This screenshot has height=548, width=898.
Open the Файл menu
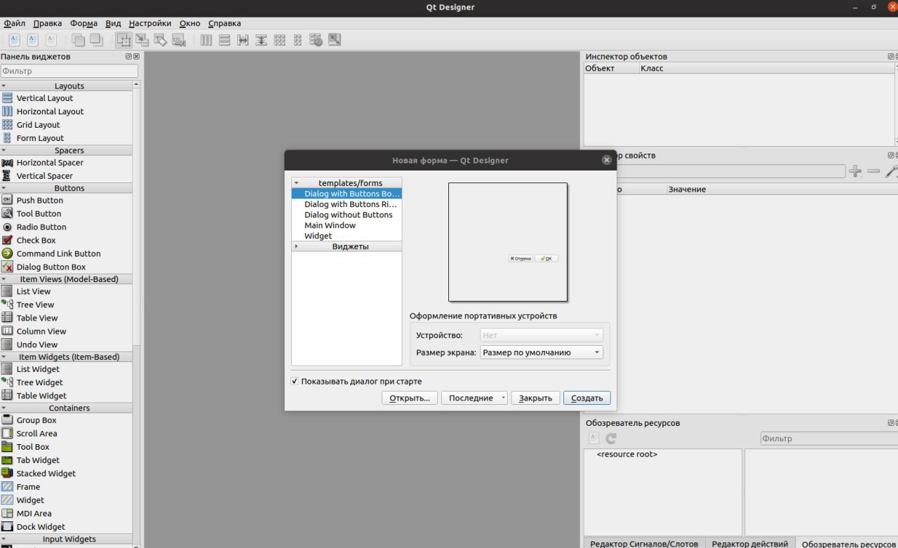click(x=15, y=23)
